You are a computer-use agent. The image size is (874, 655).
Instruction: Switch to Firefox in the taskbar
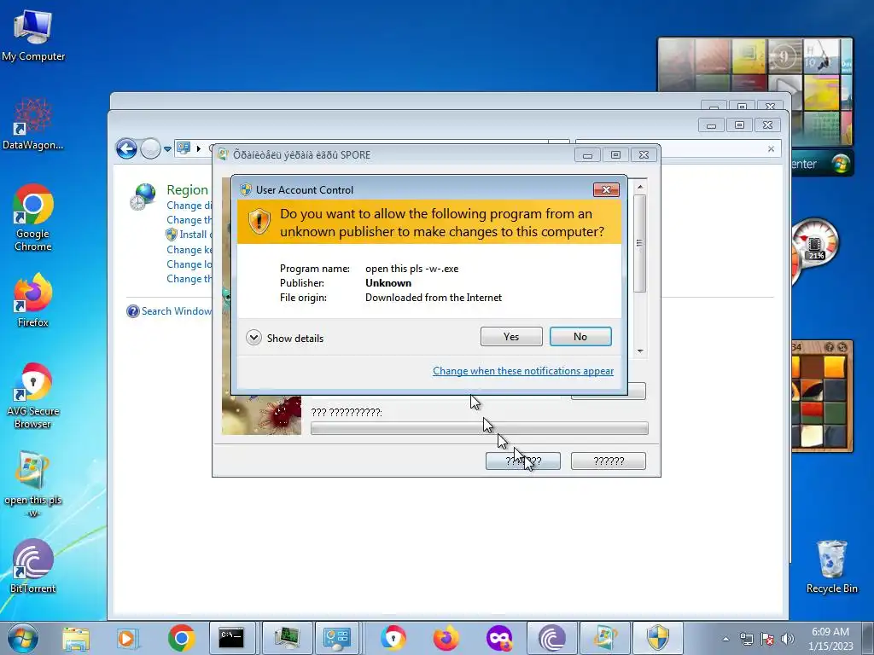pos(446,638)
